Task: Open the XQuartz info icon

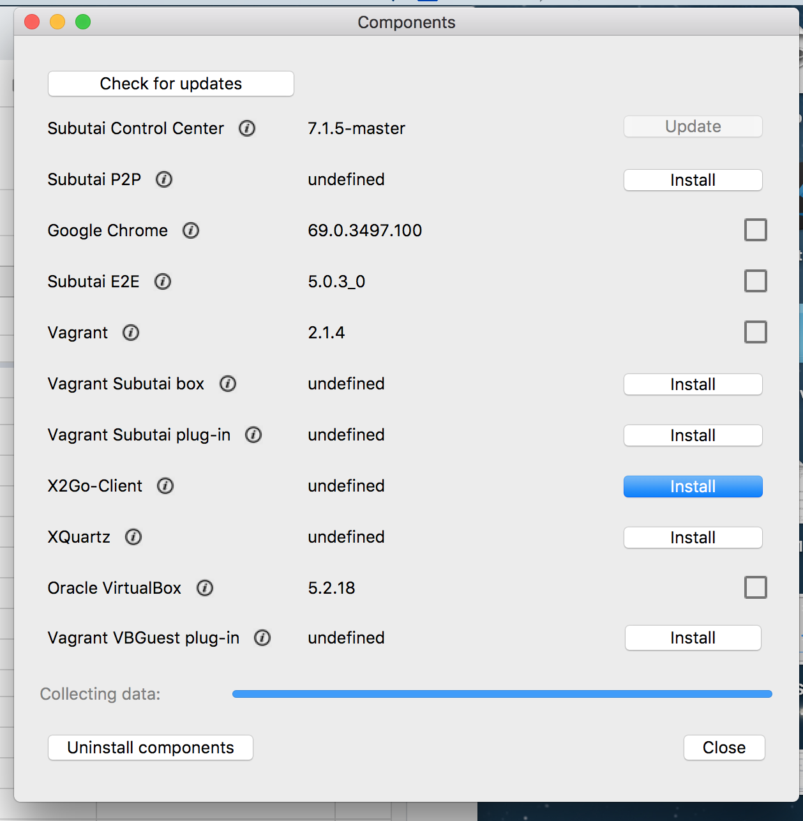Action: (x=133, y=537)
